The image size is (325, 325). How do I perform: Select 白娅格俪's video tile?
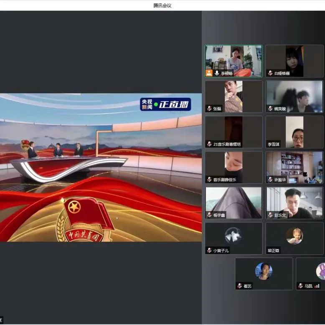295,61
